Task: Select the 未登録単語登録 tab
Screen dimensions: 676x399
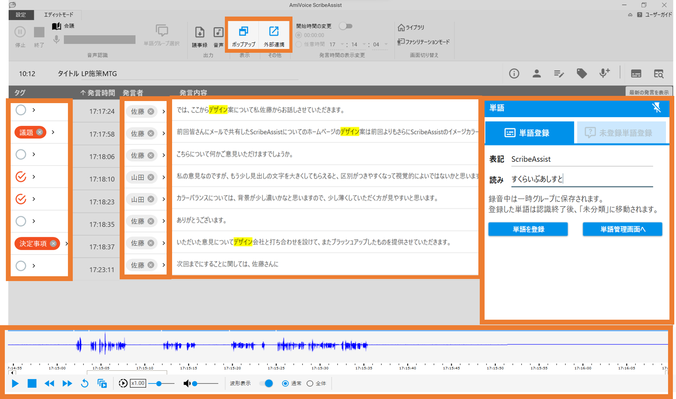Action: (x=622, y=133)
